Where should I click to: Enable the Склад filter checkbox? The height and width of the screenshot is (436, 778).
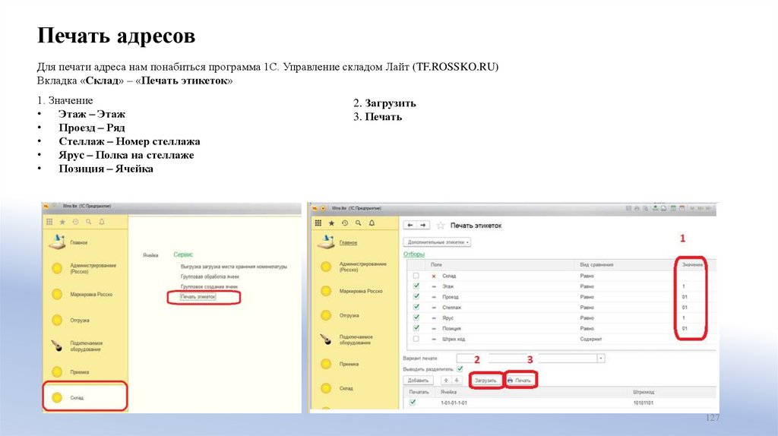click(416, 276)
